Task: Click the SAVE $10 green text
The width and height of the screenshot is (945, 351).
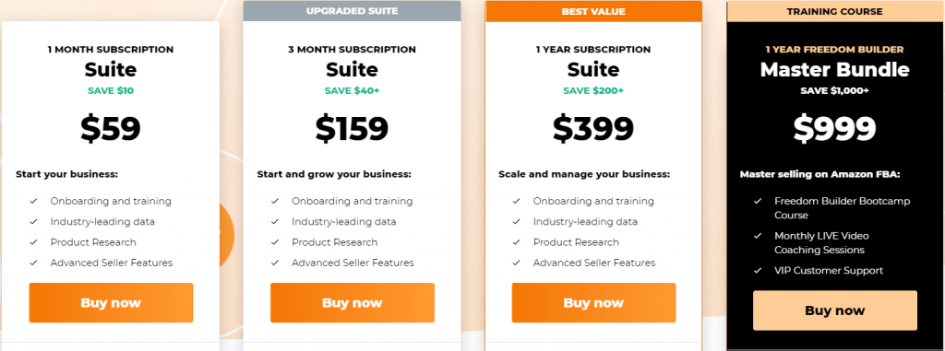Action: [111, 91]
